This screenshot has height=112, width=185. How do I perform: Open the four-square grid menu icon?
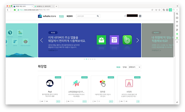[x=140, y=16]
